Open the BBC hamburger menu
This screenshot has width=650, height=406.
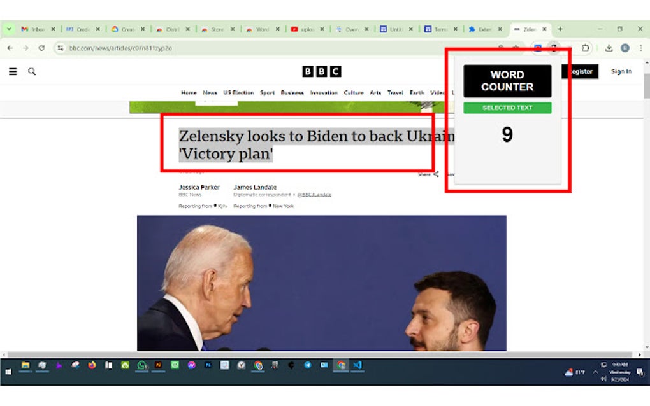click(13, 71)
